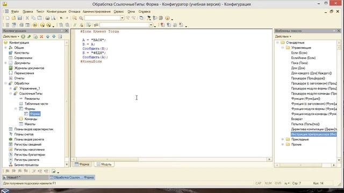The height and width of the screenshot is (193, 344).
Task: Click the Open file folder icon
Action: (x=13, y=18)
